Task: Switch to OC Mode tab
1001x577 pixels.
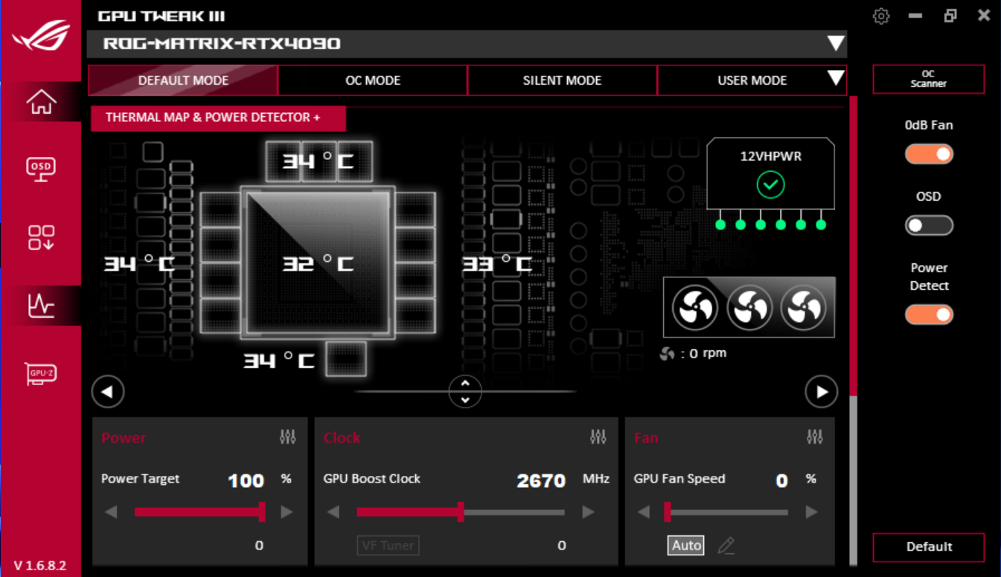Action: pyautogui.click(x=373, y=80)
